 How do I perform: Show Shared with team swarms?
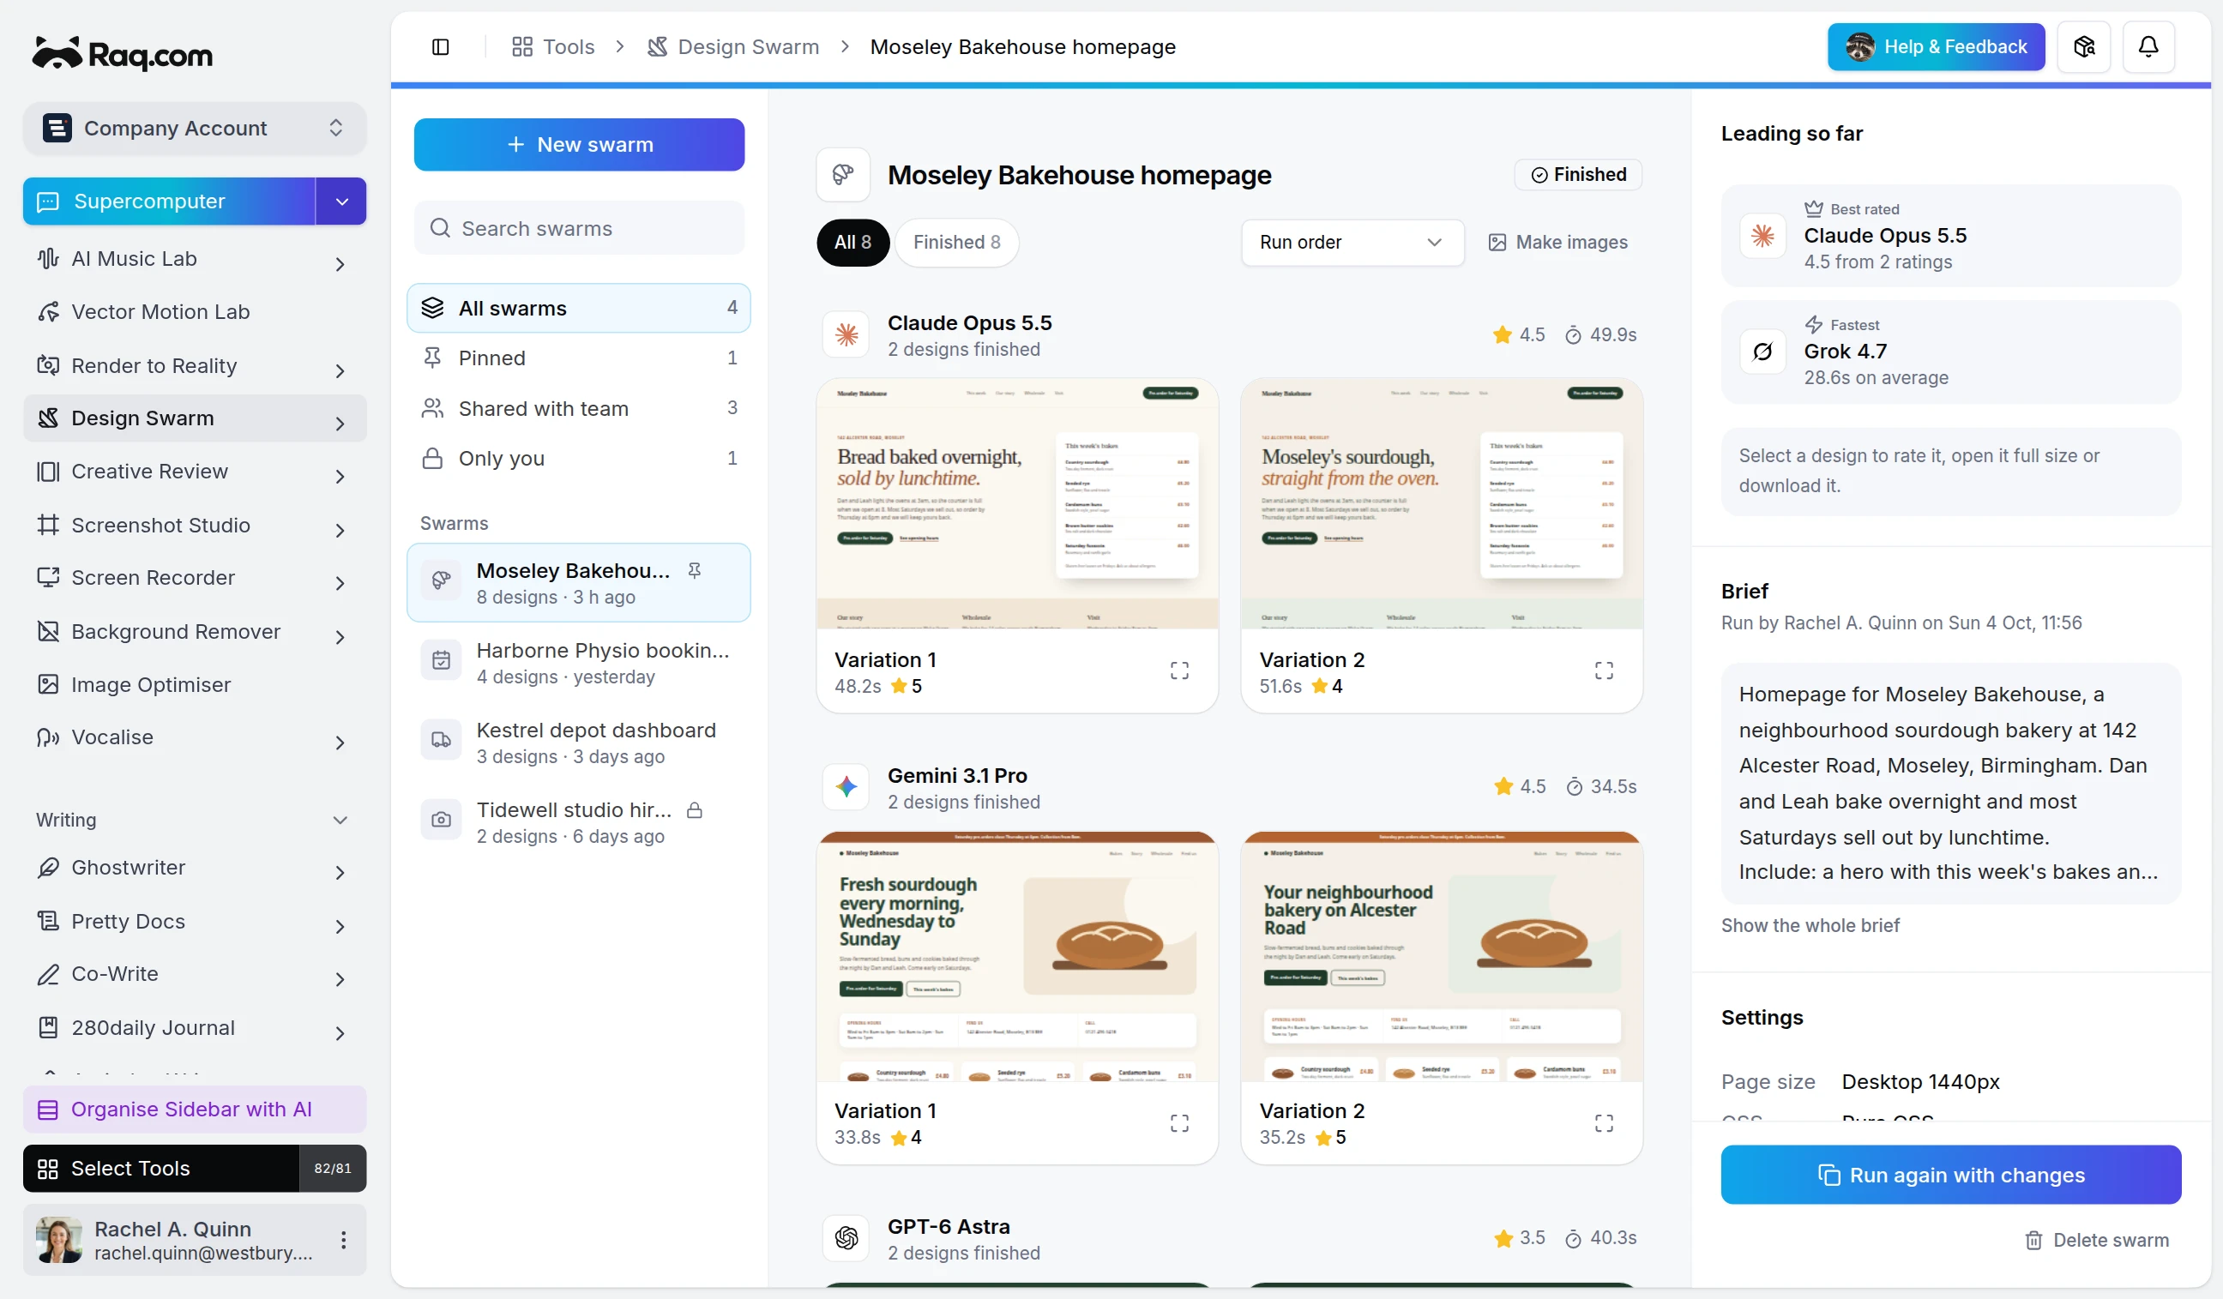pos(578,408)
